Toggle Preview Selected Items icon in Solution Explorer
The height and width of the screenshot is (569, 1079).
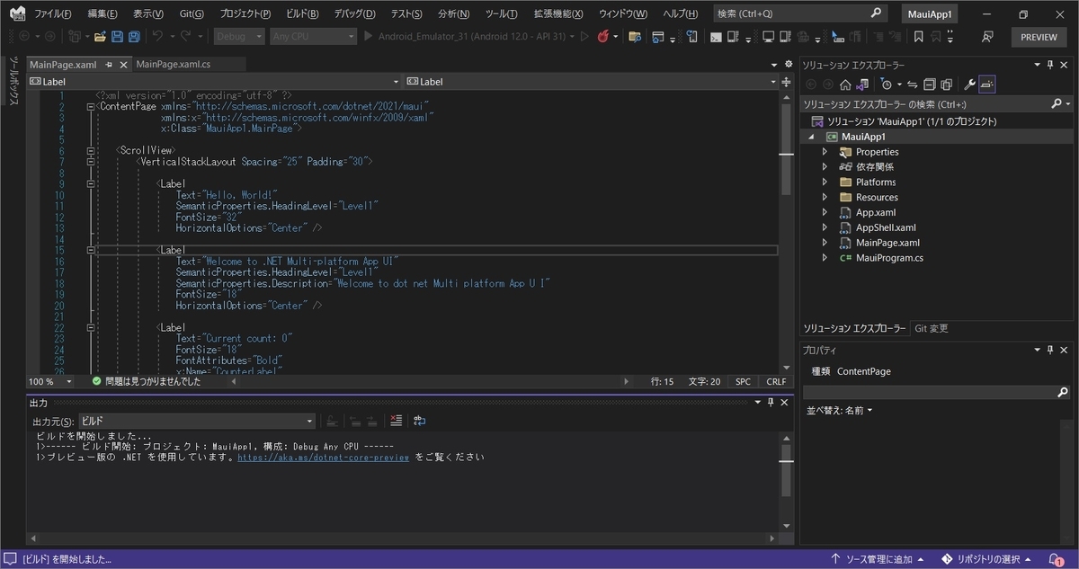tap(987, 84)
